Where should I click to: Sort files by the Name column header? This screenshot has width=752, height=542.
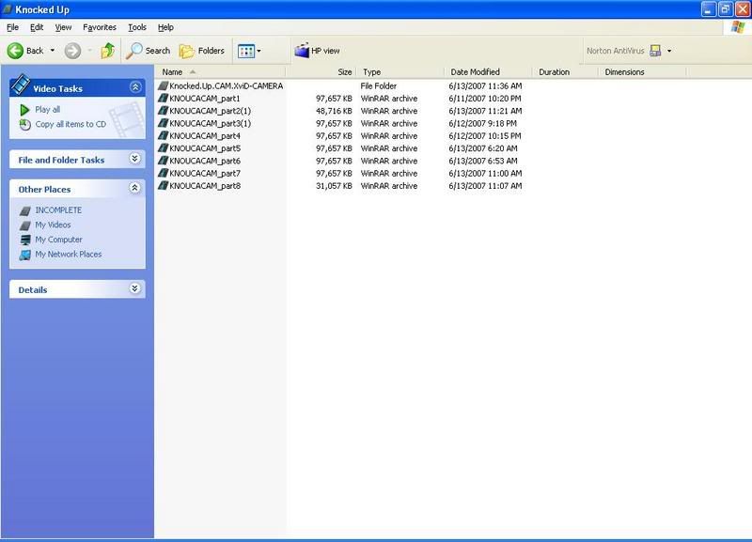(173, 72)
